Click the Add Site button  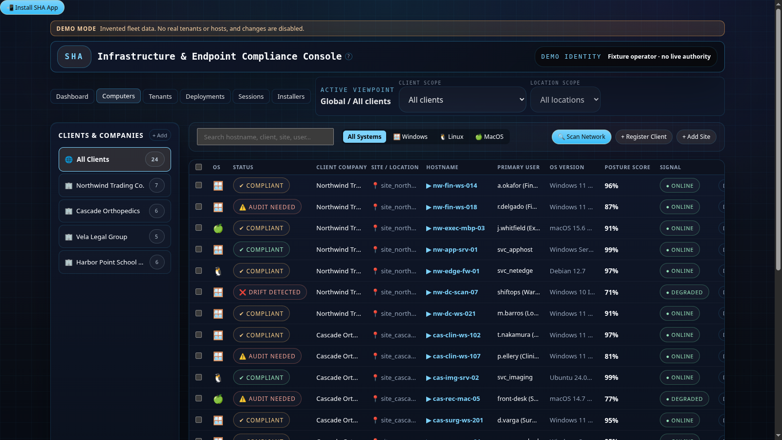tap(696, 137)
